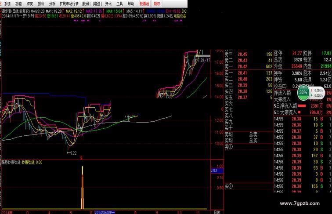Select the 买五 20.37 bid row

point(249,98)
